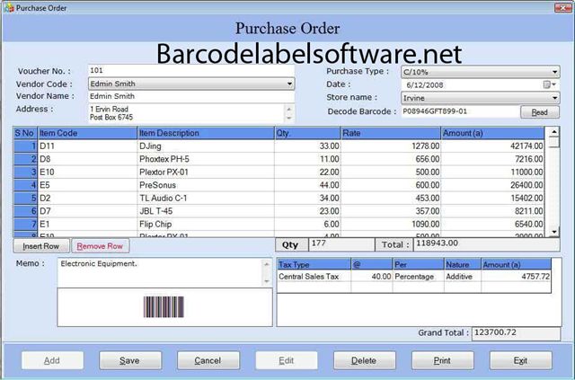Click the Address box scroll up arrow
Screen dimensions: 575x380
coord(289,110)
